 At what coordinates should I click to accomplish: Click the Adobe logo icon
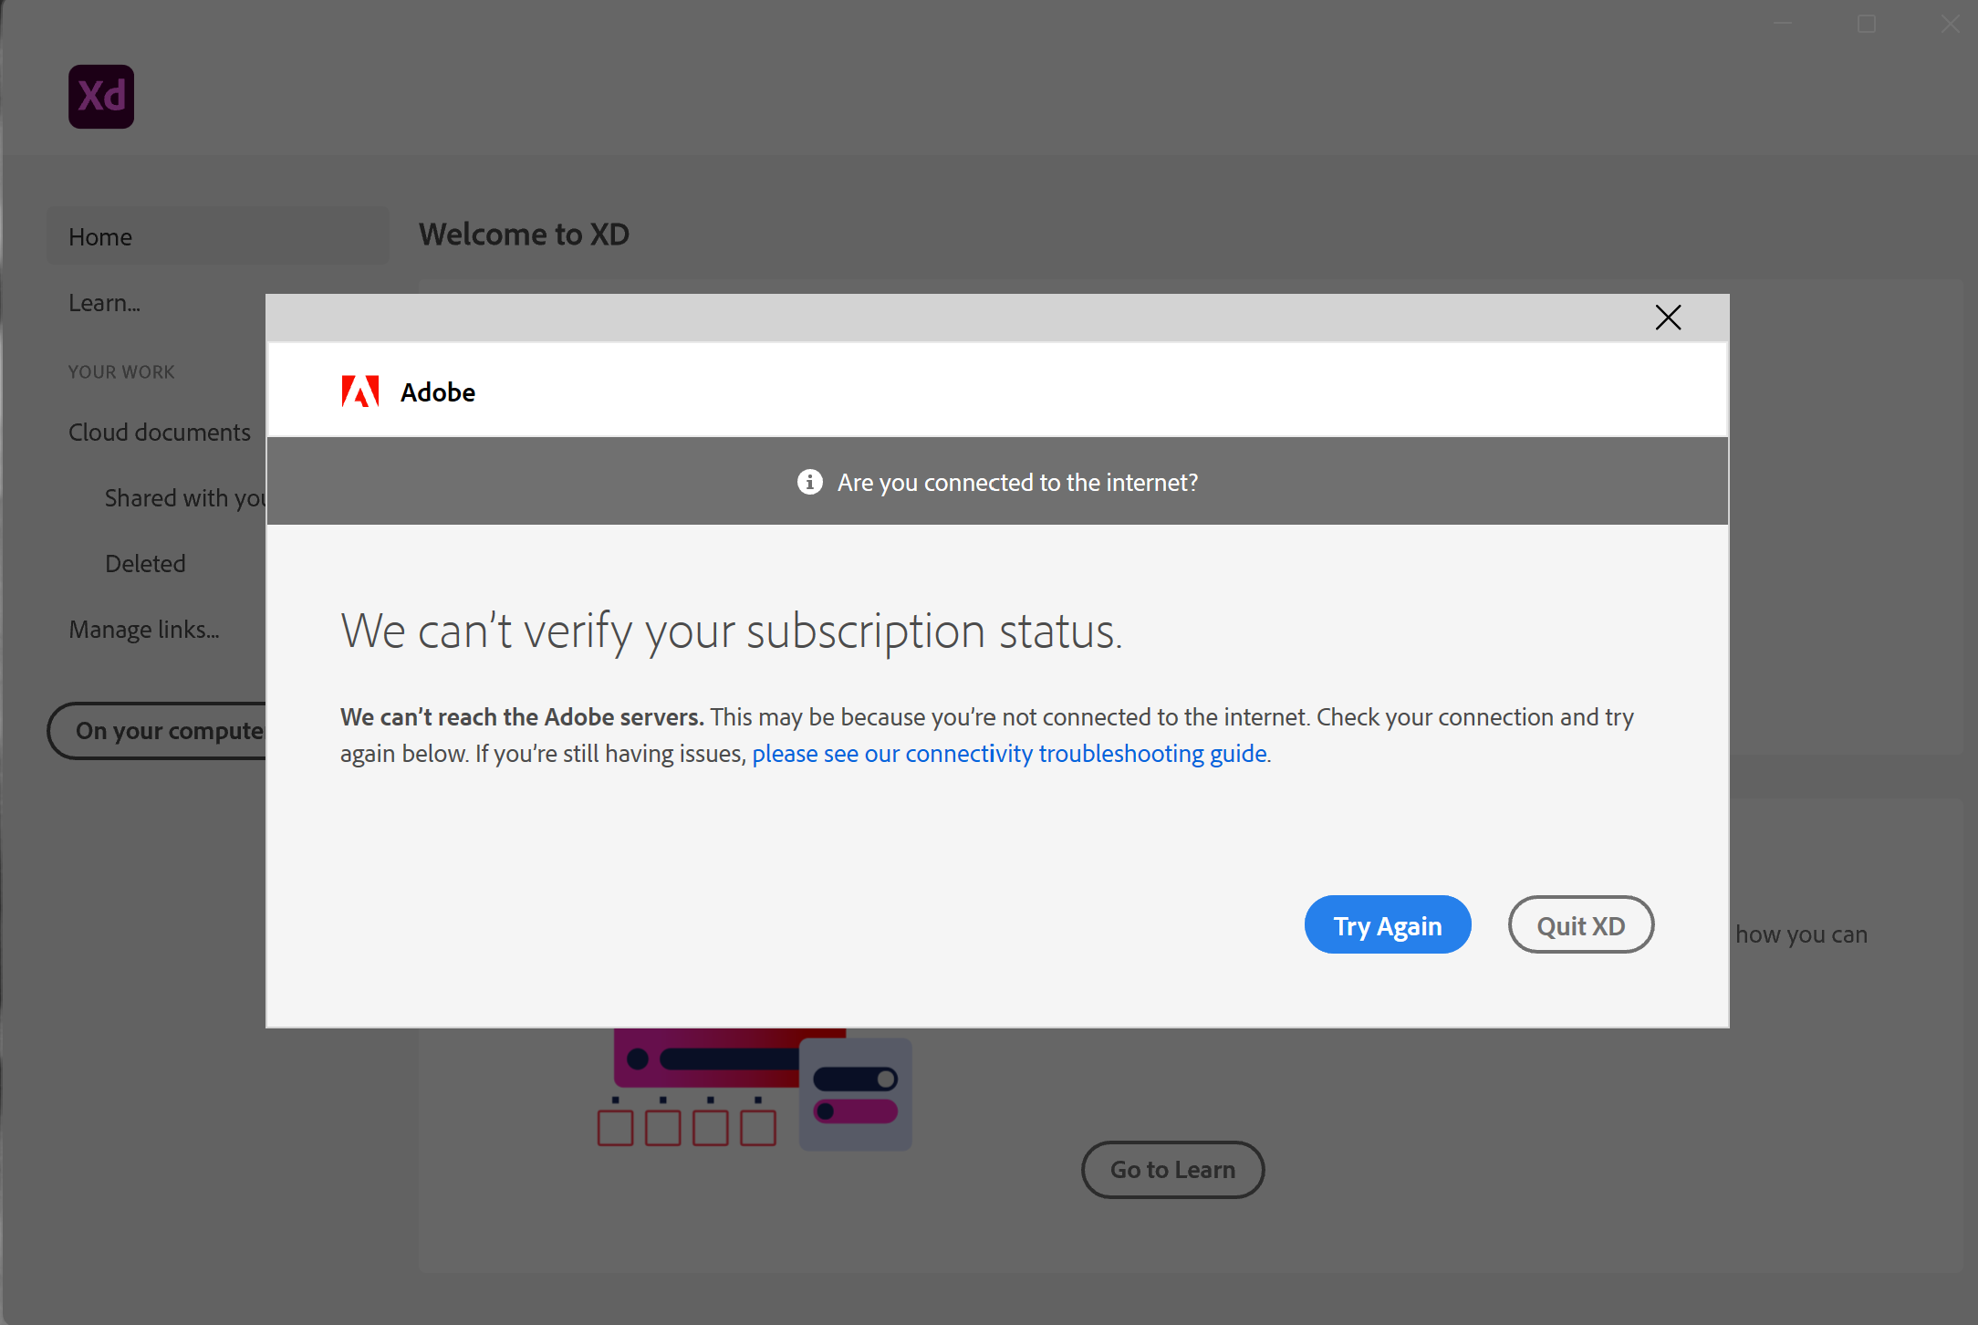coord(358,391)
